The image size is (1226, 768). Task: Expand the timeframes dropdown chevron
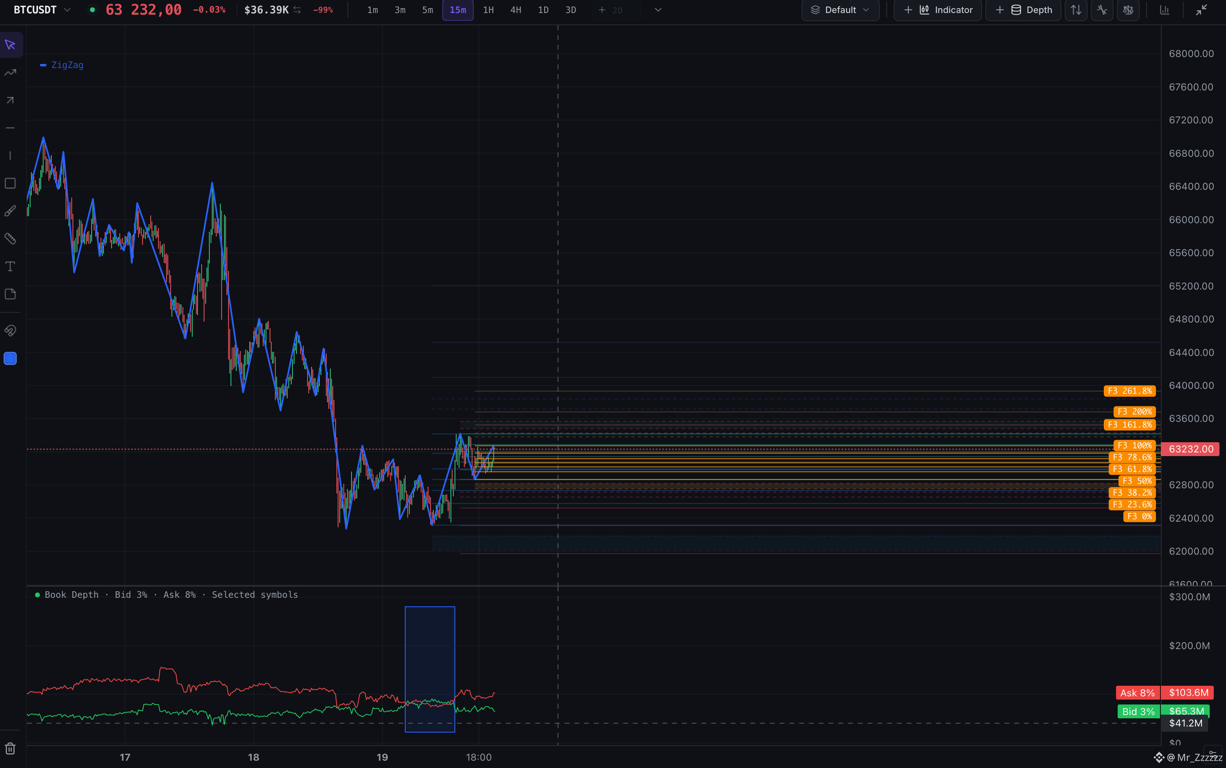(658, 10)
